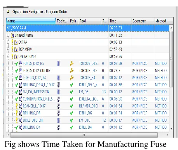Click the toolchange icon in EM_D6_IMPRESSION row
Image resolution: width=178 pixels, height=150 pixels.
58,92
